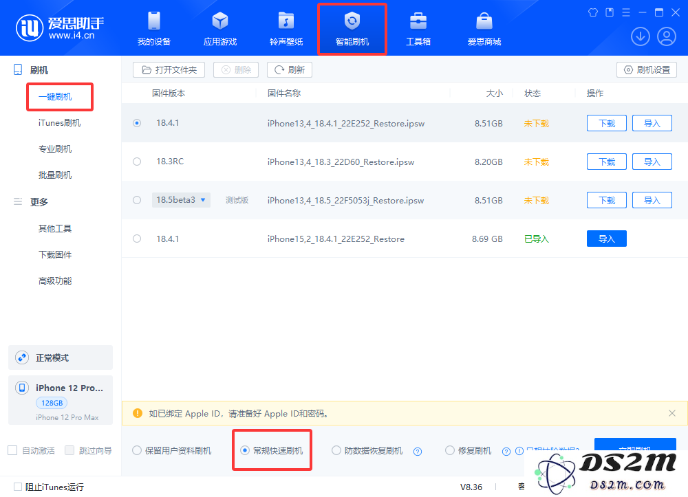Toggle 阻止iTunes运行 checkbox
The width and height of the screenshot is (688, 497).
click(18, 487)
